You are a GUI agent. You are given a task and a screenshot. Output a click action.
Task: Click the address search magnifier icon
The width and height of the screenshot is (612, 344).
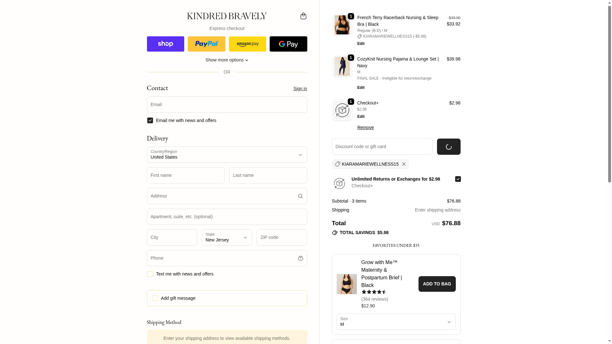pyautogui.click(x=300, y=196)
